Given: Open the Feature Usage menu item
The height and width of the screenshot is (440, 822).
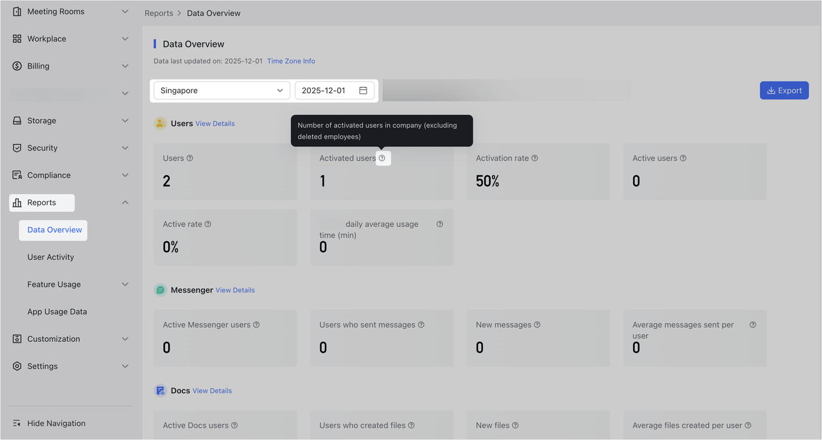Looking at the screenshot, I should 54,284.
